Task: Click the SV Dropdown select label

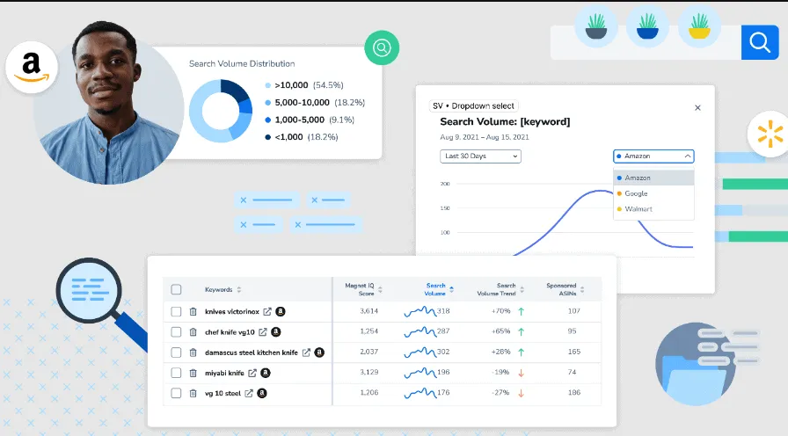Action: pyautogui.click(x=473, y=106)
